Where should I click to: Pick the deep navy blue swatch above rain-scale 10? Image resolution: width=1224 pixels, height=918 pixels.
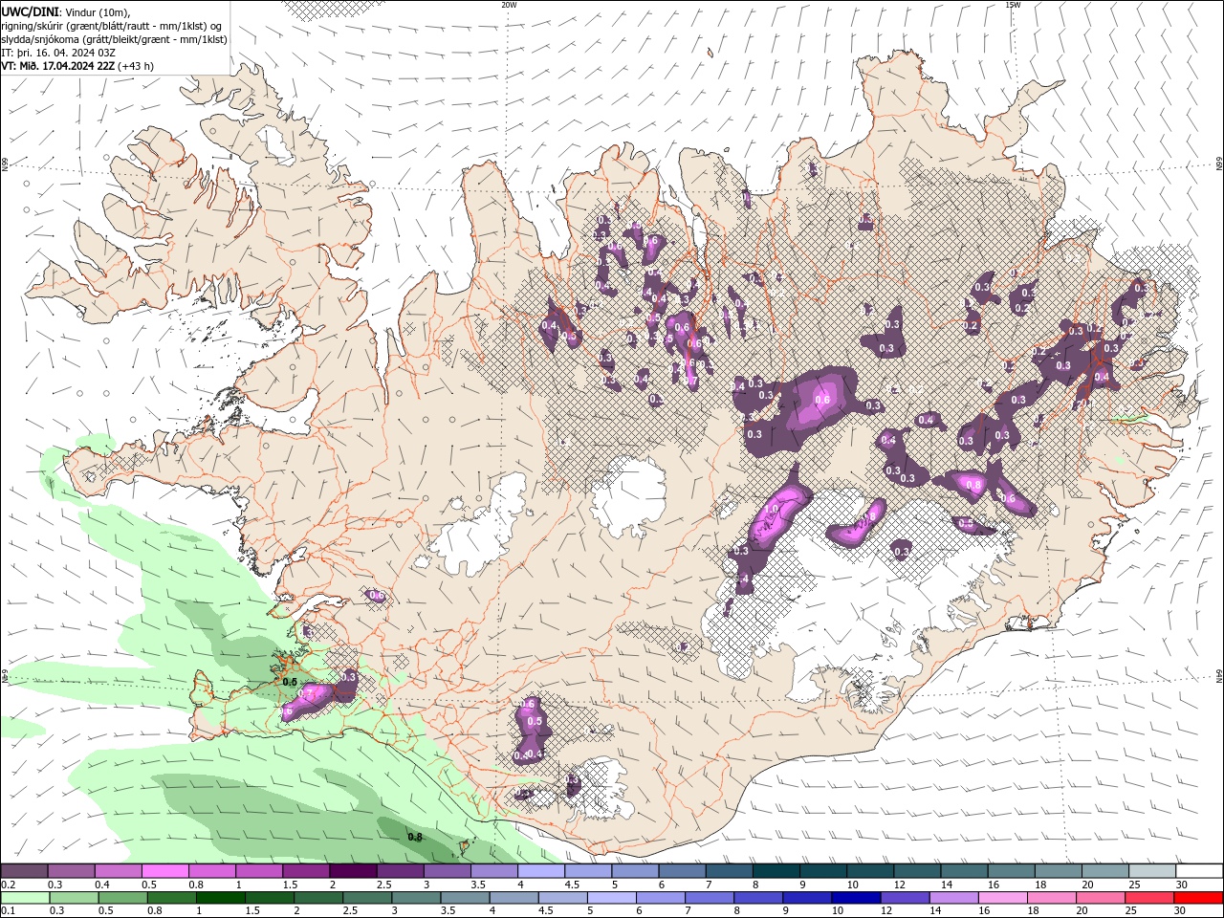(855, 898)
